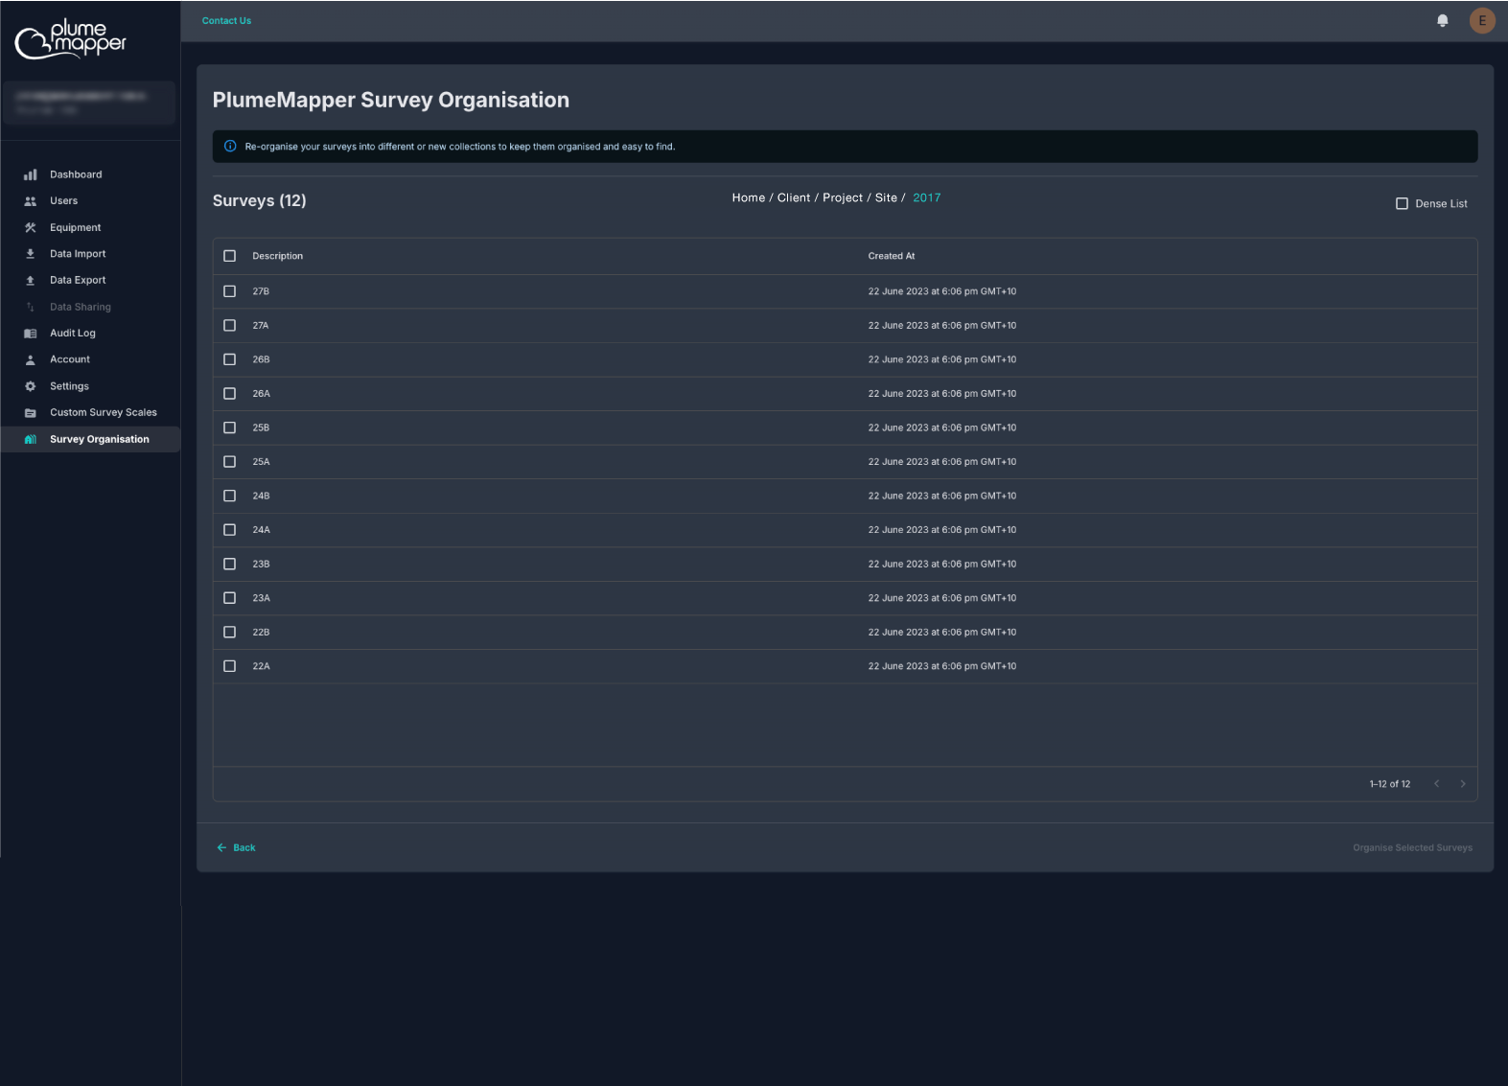
Task: Open Users page from sidebar
Action: (x=90, y=201)
